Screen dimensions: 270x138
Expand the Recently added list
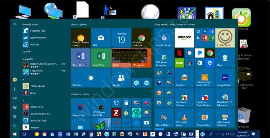(27, 51)
